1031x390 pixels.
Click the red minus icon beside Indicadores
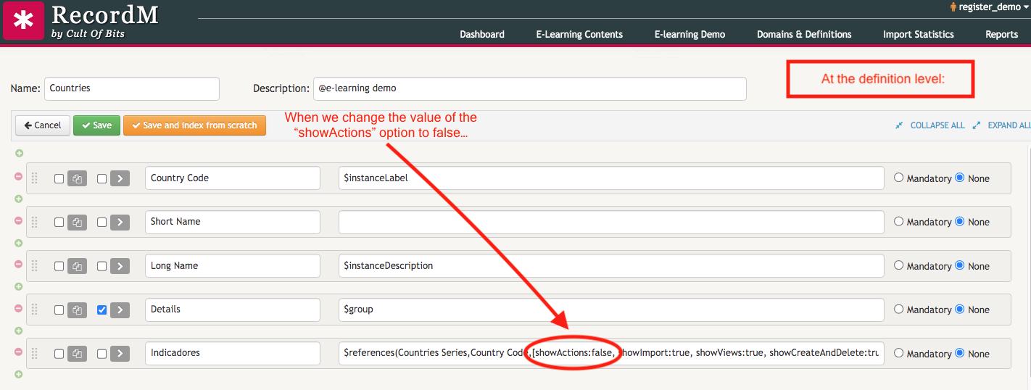19,352
